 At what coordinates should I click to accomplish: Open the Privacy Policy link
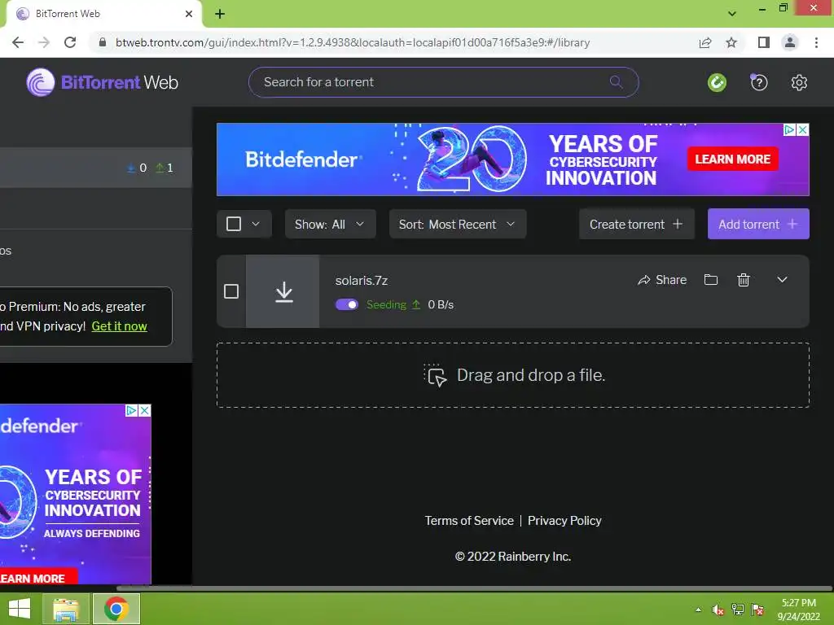(x=564, y=521)
